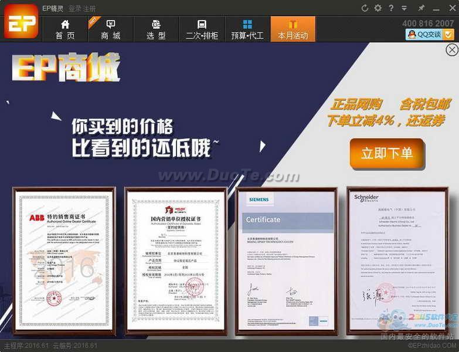Open settings gear icon

click(x=378, y=8)
